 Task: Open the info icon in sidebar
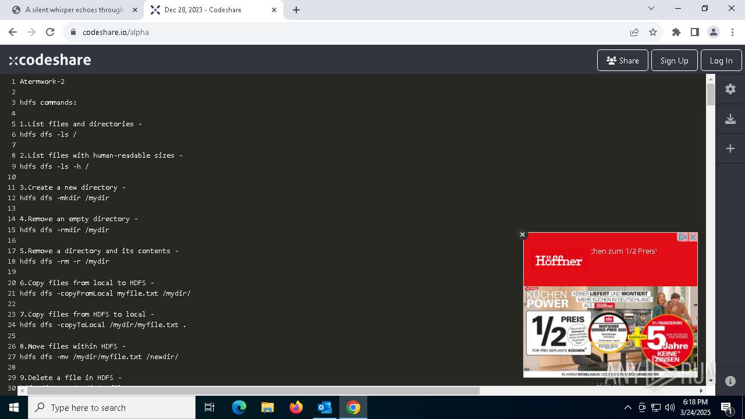click(x=730, y=381)
